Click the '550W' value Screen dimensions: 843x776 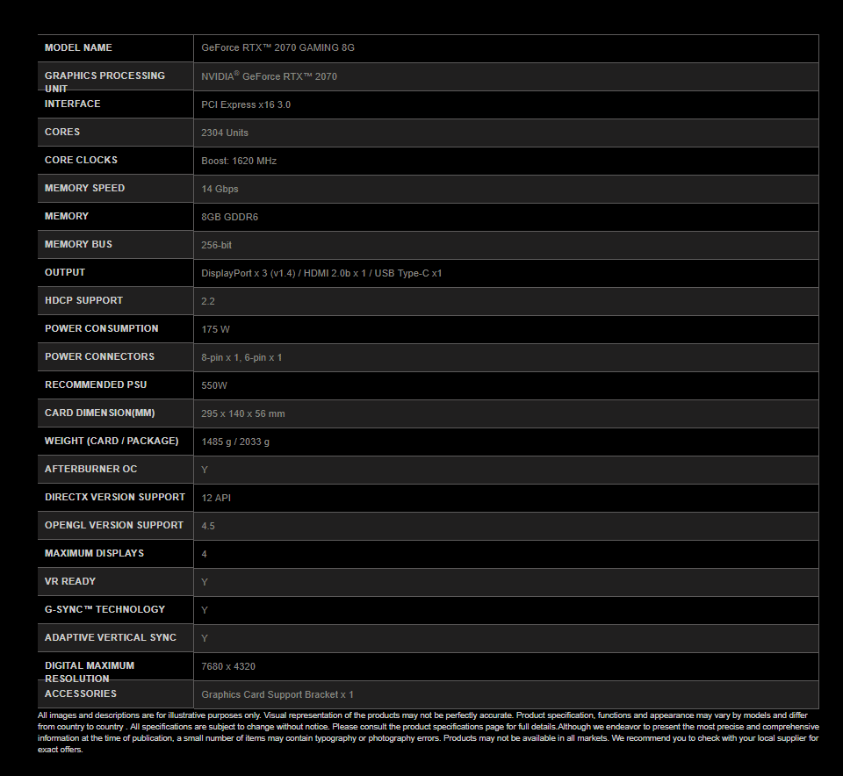[x=214, y=386]
